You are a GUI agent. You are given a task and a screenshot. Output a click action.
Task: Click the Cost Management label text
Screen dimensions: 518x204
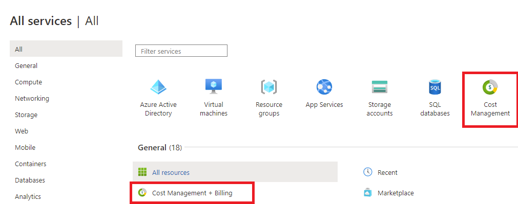490,109
